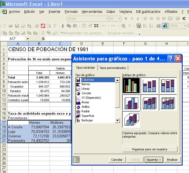
Task: Select the 3D clustered column subtype thumbnail
Action: tap(131, 103)
